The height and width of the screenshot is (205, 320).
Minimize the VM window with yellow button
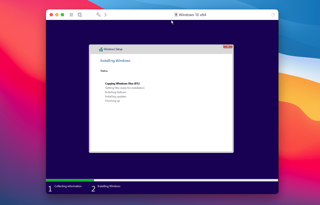coord(57,15)
